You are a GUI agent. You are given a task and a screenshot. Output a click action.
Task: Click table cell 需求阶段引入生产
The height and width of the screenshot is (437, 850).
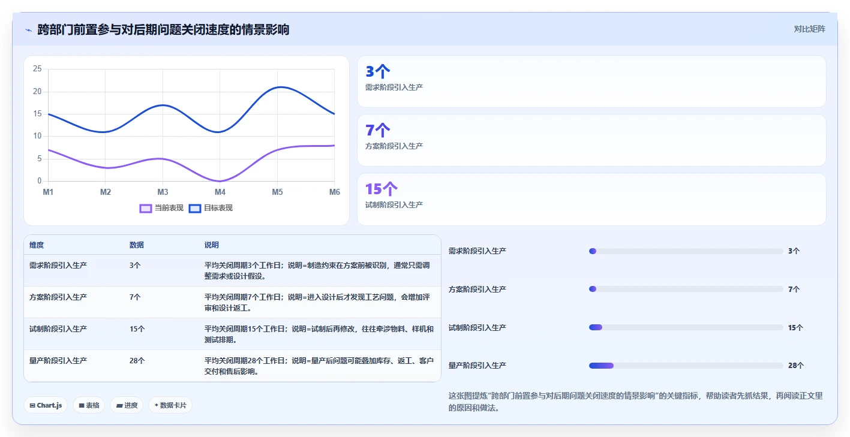click(58, 265)
